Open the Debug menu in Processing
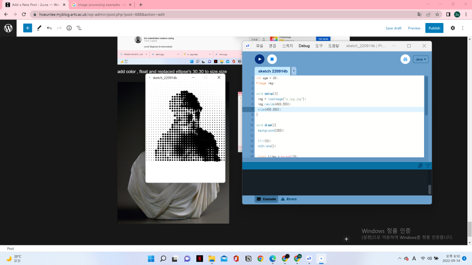The image size is (472, 265). 304,46
